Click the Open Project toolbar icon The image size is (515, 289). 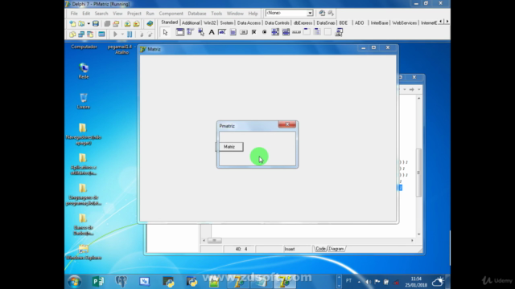(116, 23)
